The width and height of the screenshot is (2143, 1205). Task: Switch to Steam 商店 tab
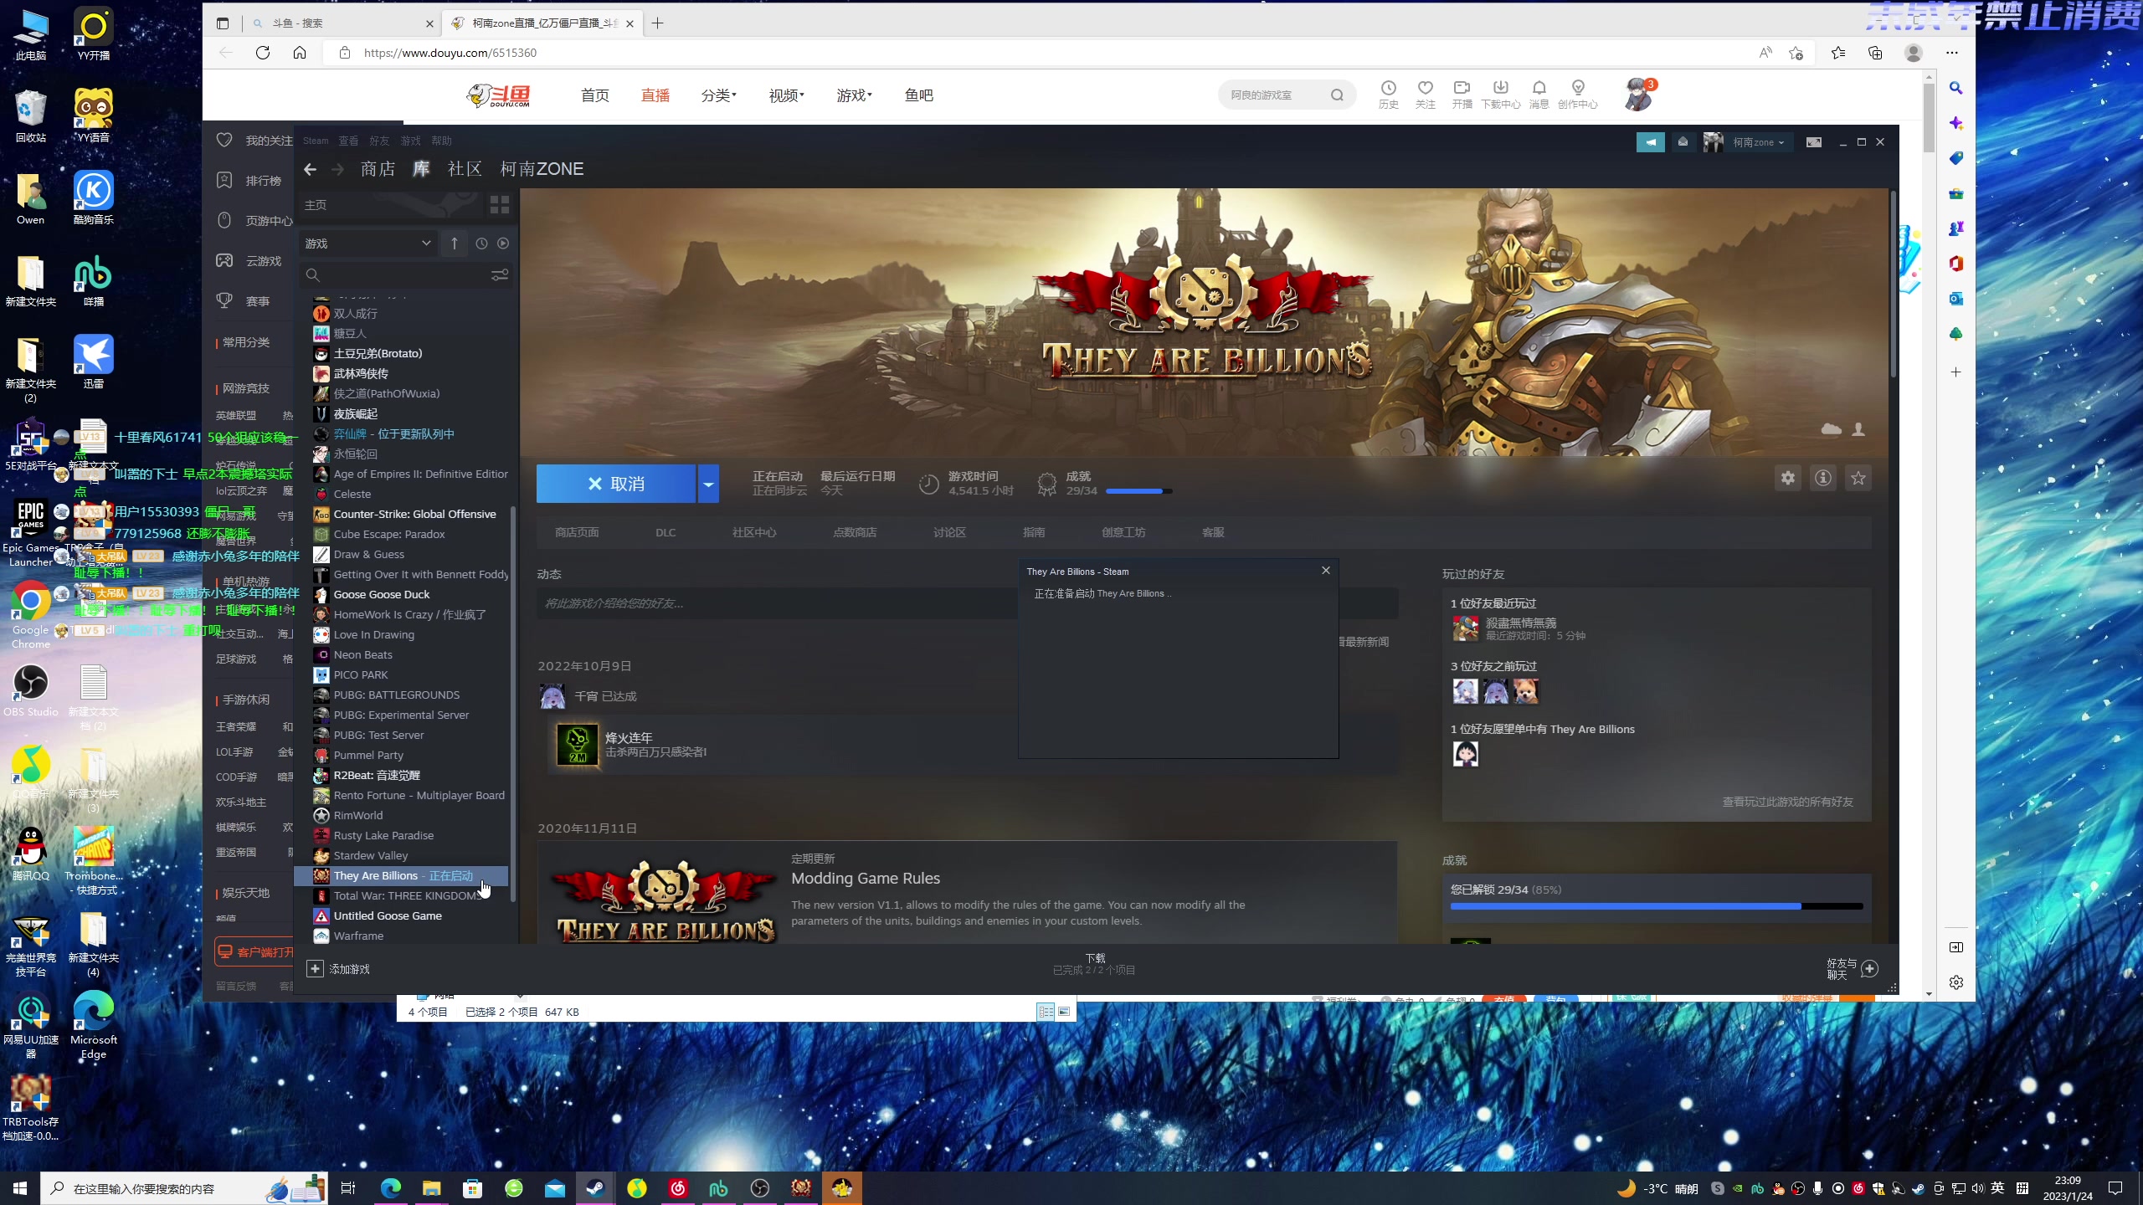(x=378, y=169)
